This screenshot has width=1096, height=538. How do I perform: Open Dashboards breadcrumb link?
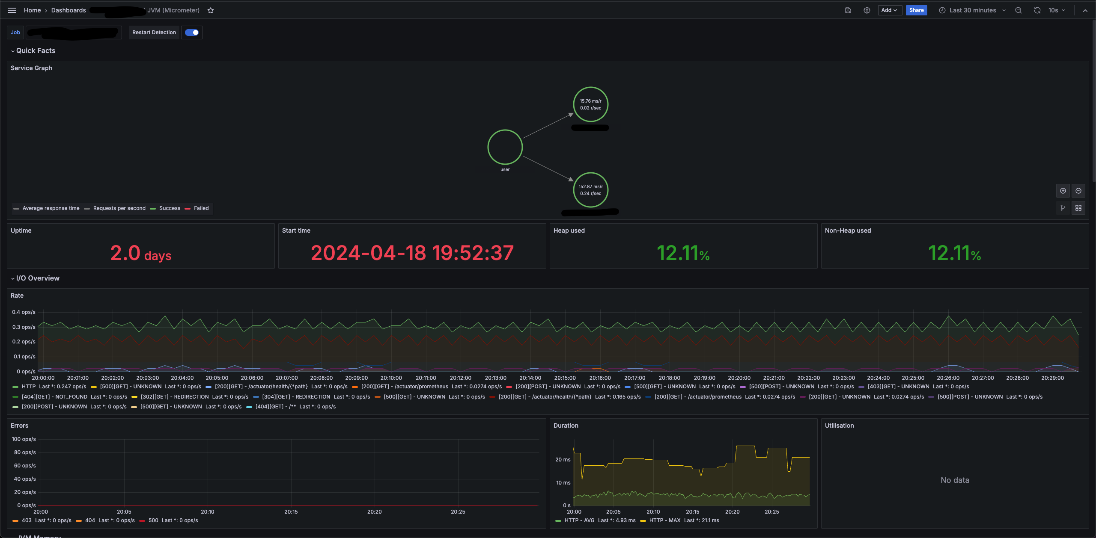(68, 10)
